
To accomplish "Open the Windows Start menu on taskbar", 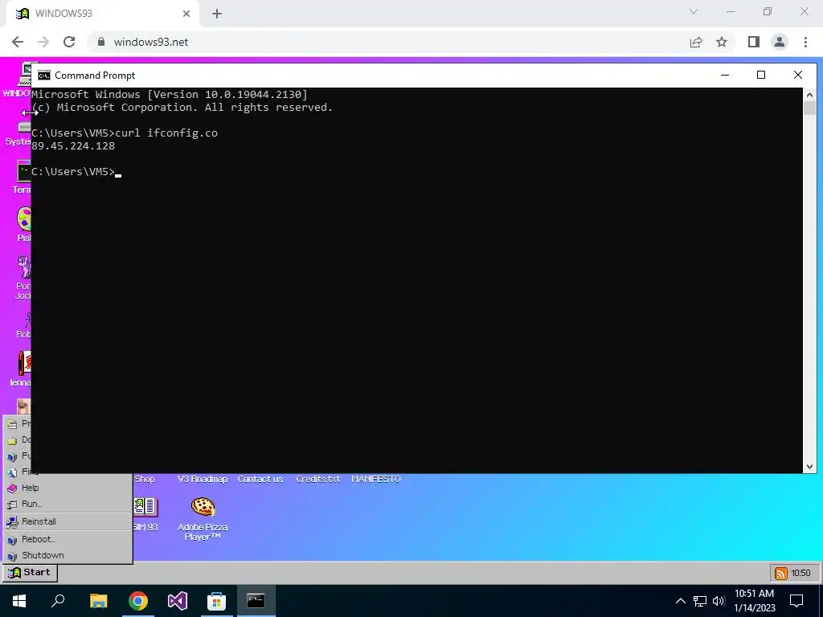I will coord(19,601).
